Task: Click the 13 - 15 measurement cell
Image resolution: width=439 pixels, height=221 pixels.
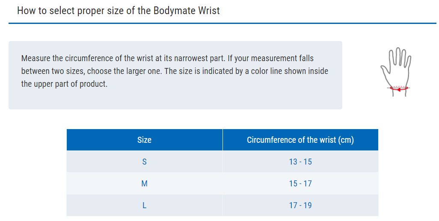Action: click(x=300, y=162)
